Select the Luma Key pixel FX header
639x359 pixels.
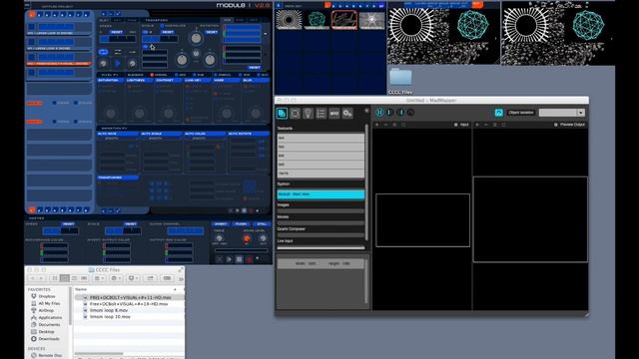[198, 81]
